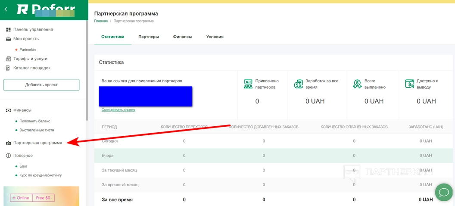Click КОЛИЧЕСТВО ОПЛАЧЕННЫХ ЗАКАЗОВ column header
455x206 pixels.
click(354, 127)
